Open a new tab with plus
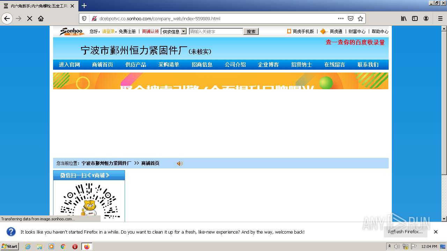The width and height of the screenshot is (447, 251). (84, 6)
